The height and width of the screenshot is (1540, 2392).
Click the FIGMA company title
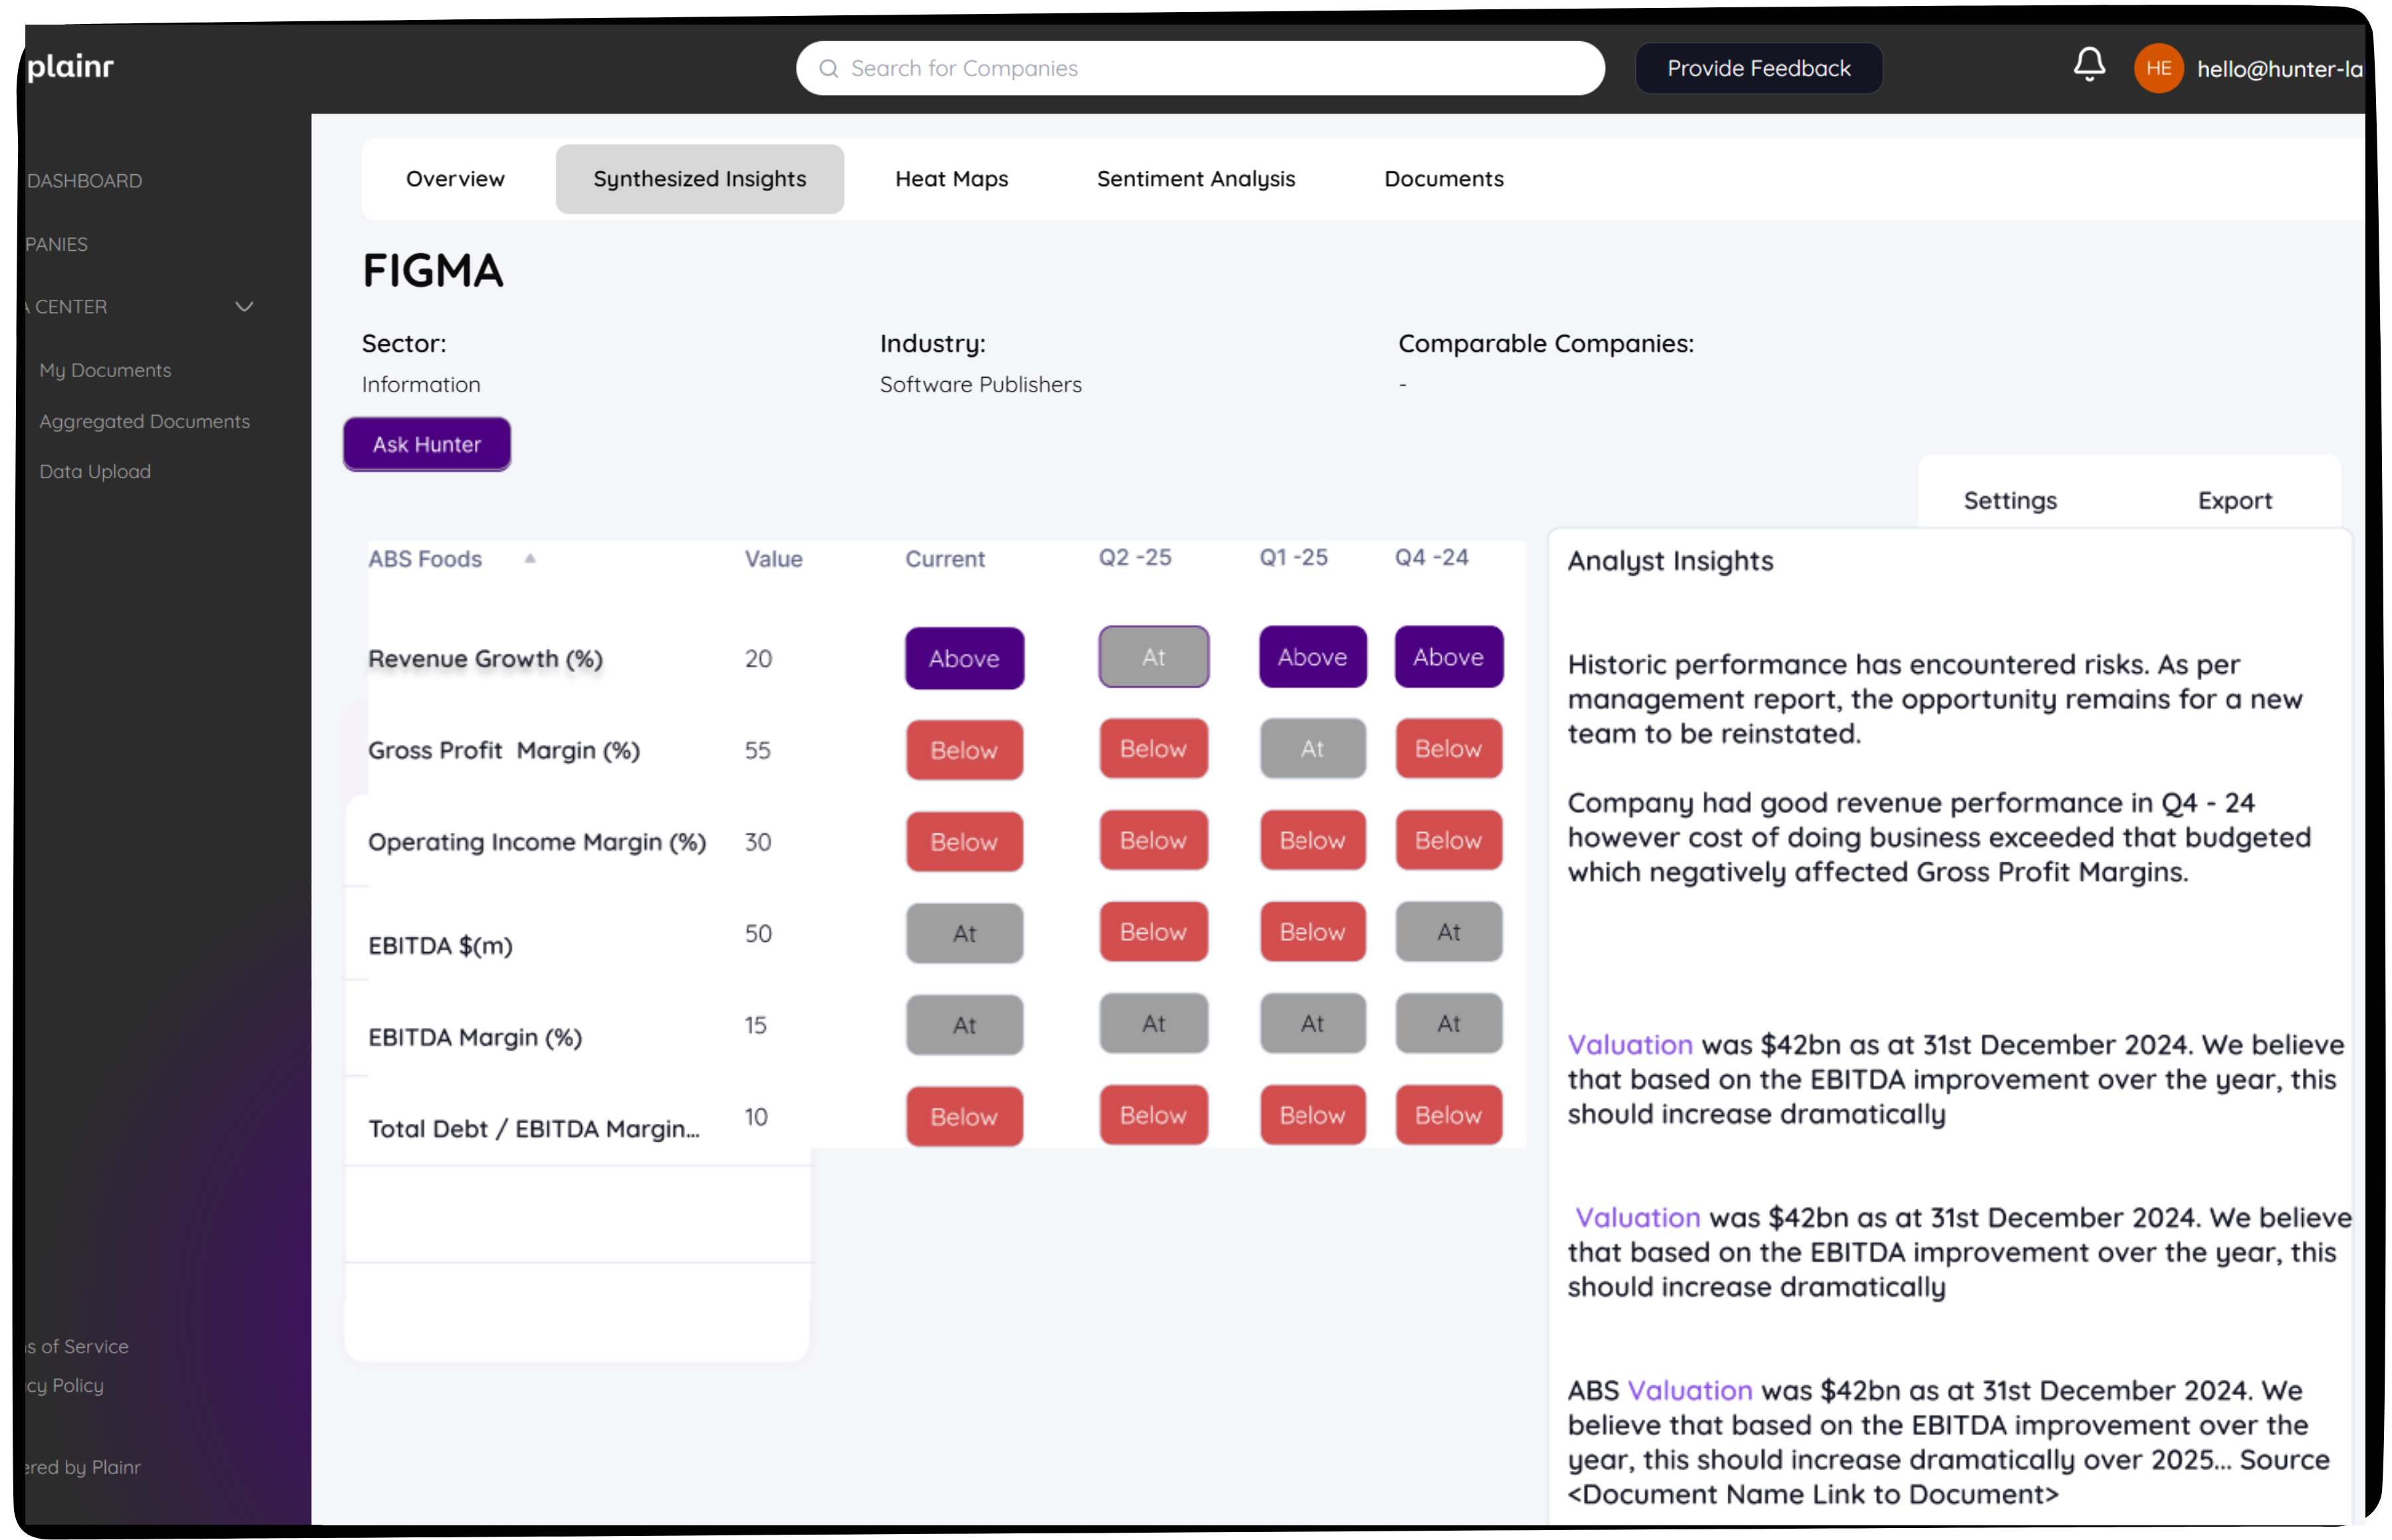point(432,271)
